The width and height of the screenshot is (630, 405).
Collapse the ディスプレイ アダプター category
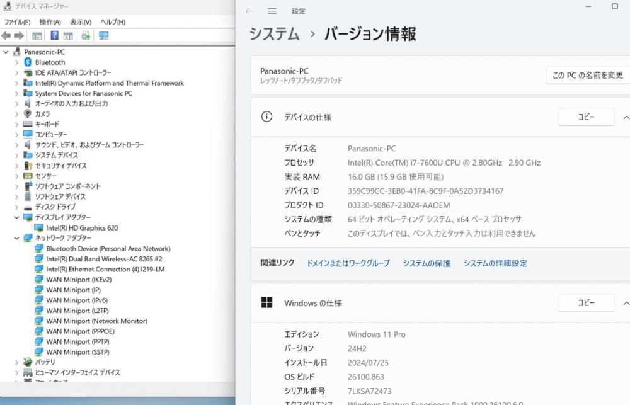point(16,217)
